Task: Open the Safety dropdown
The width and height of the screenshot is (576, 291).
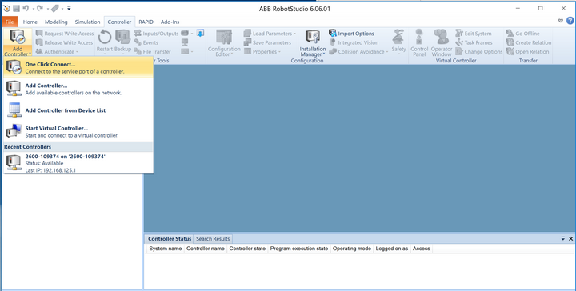Action: click(398, 42)
